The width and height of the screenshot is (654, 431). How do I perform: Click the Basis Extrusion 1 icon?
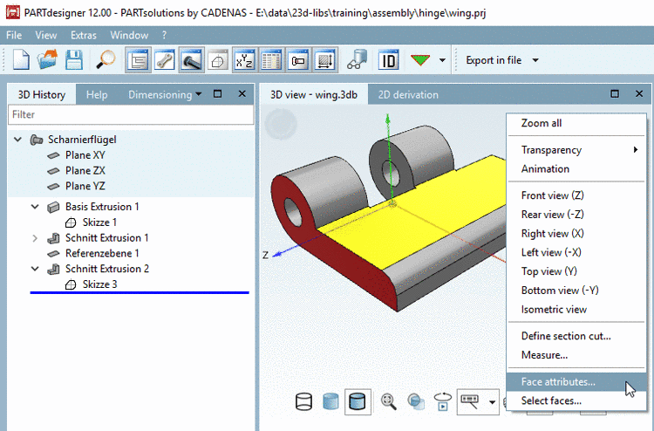coord(53,207)
